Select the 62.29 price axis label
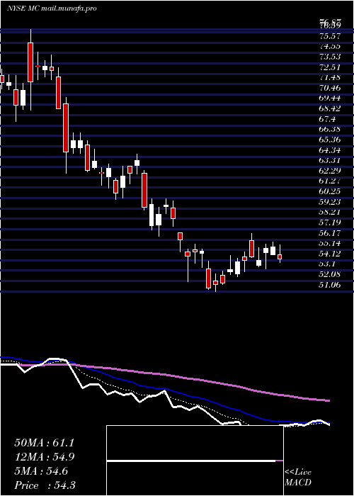354x496 pixels. pos(330,171)
